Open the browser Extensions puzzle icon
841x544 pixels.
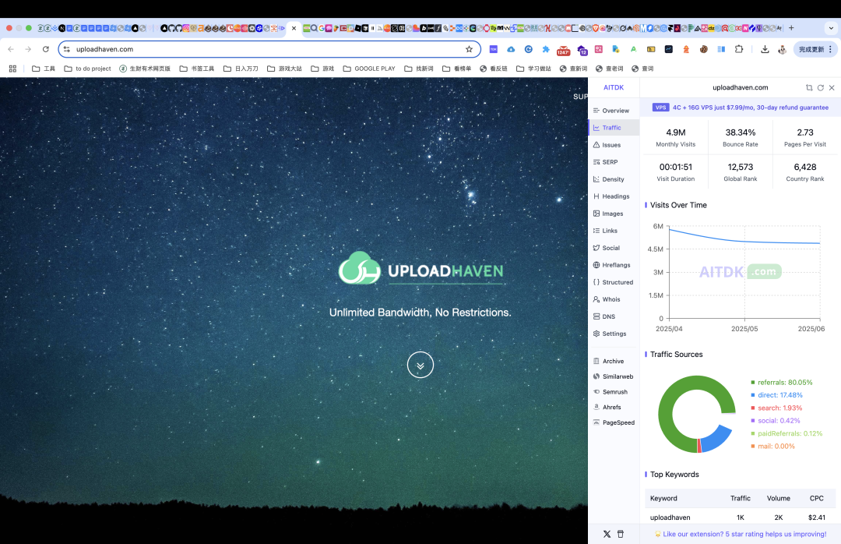coord(739,49)
